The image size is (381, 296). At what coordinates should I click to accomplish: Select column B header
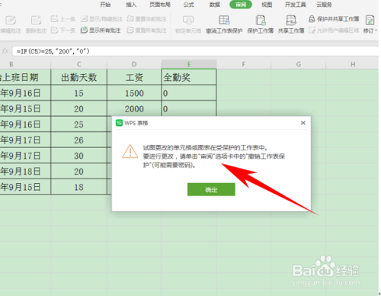25,64
